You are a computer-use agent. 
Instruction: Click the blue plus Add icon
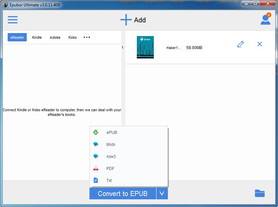click(x=126, y=20)
